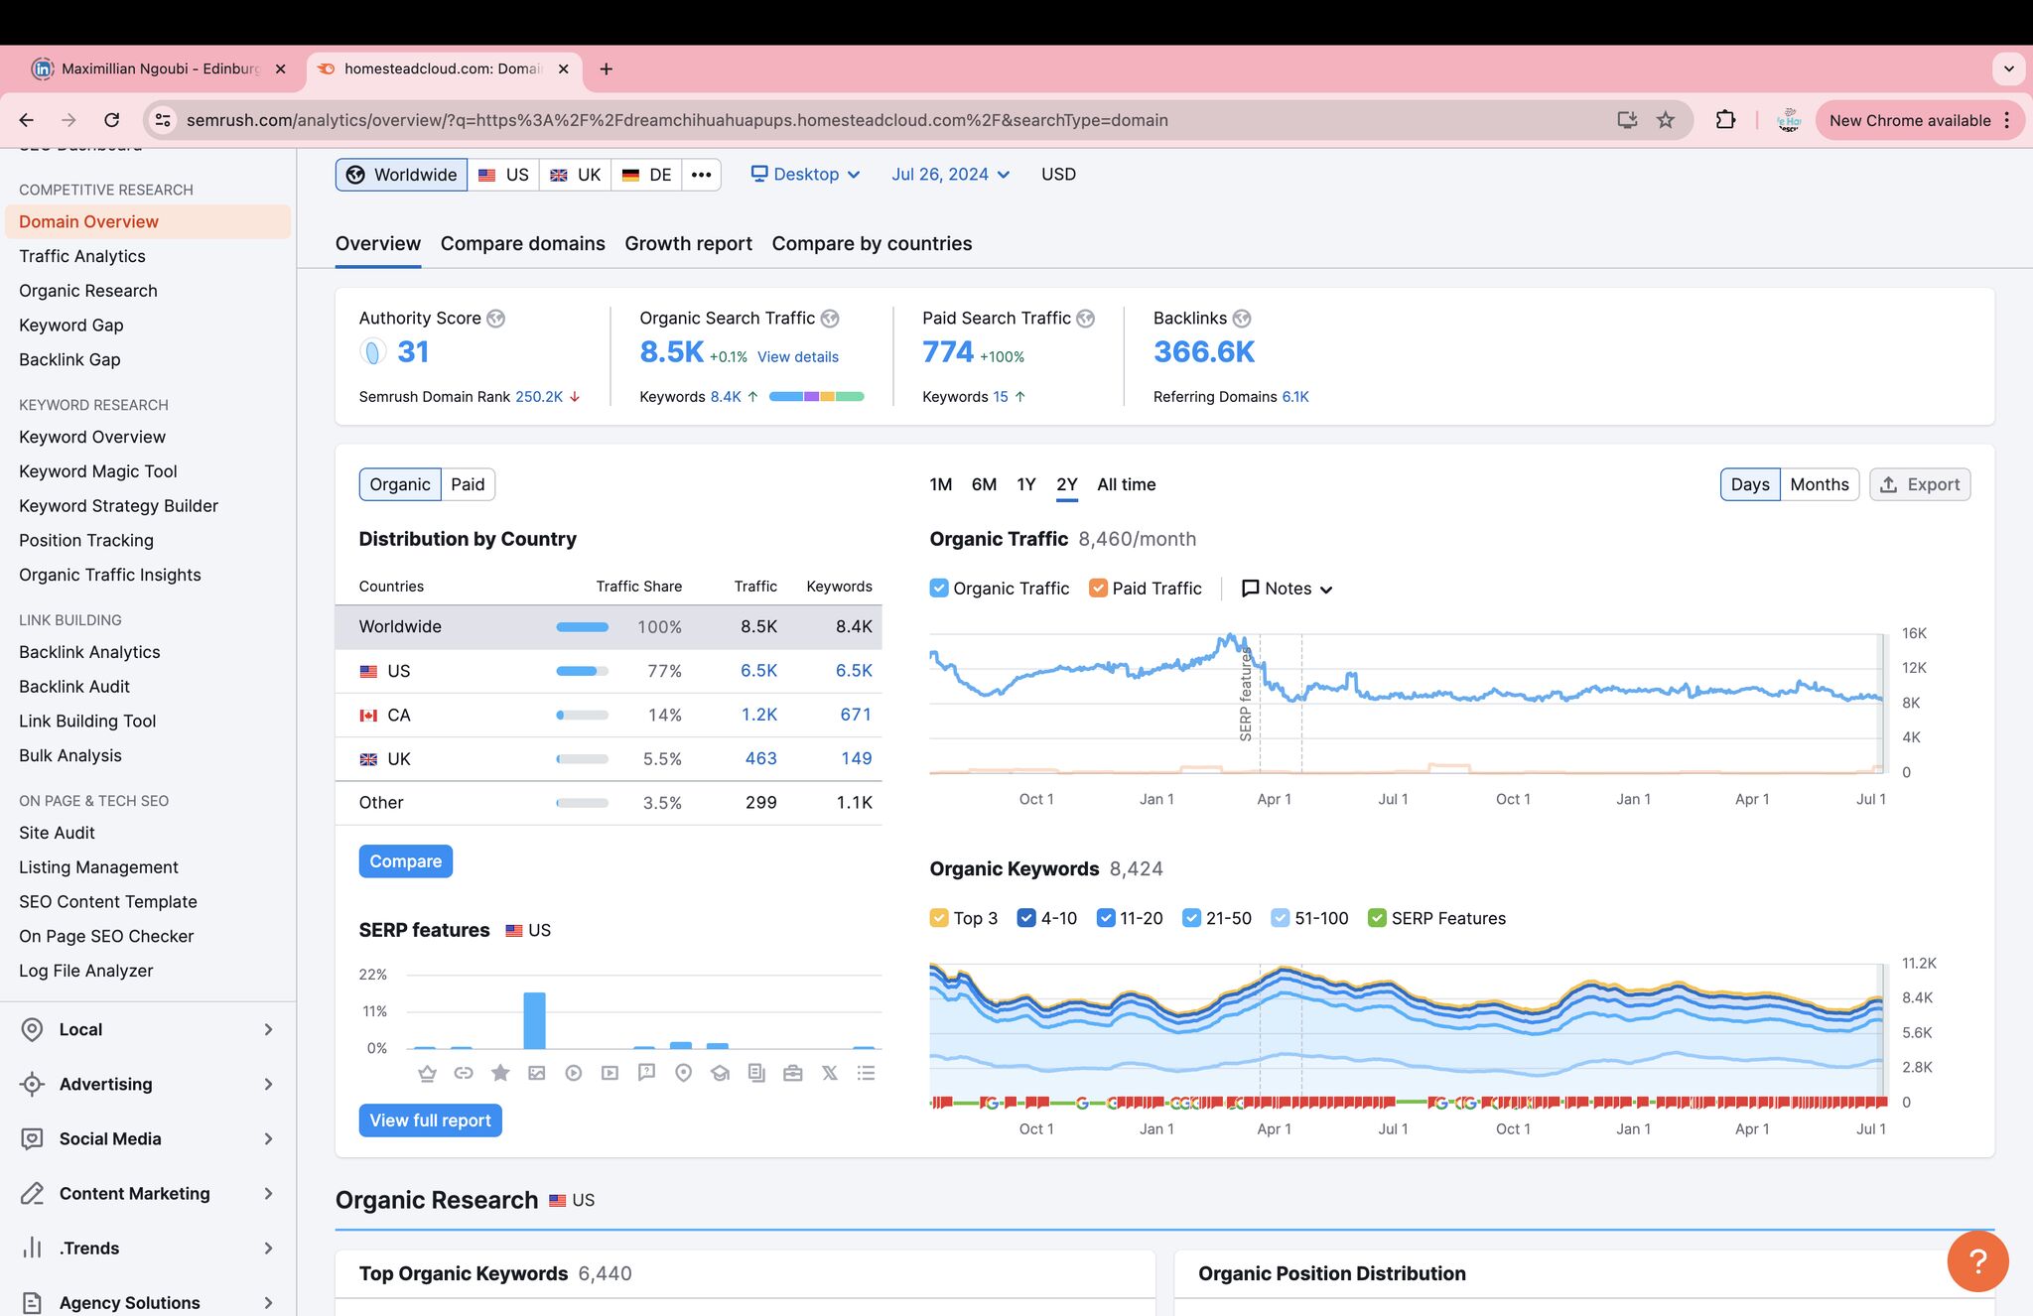This screenshot has width=2033, height=1316.
Task: Toggle the Top 3 keywords checkbox
Action: pos(939,918)
